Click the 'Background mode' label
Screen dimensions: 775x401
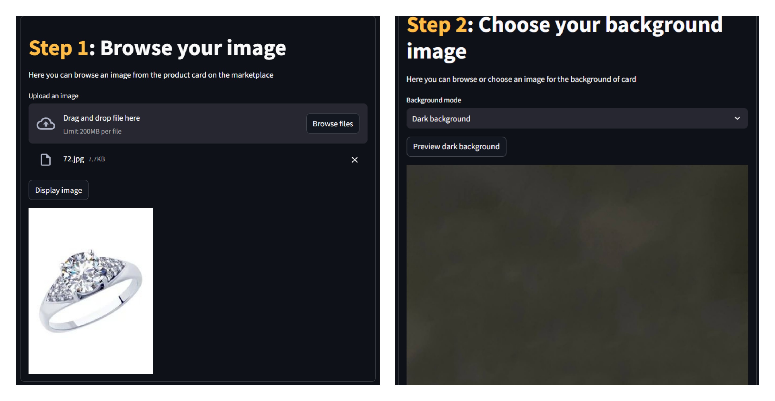(433, 100)
